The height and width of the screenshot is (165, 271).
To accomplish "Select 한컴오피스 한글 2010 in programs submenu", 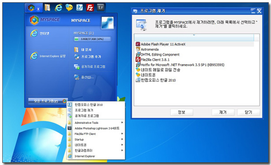I will coord(96,105).
